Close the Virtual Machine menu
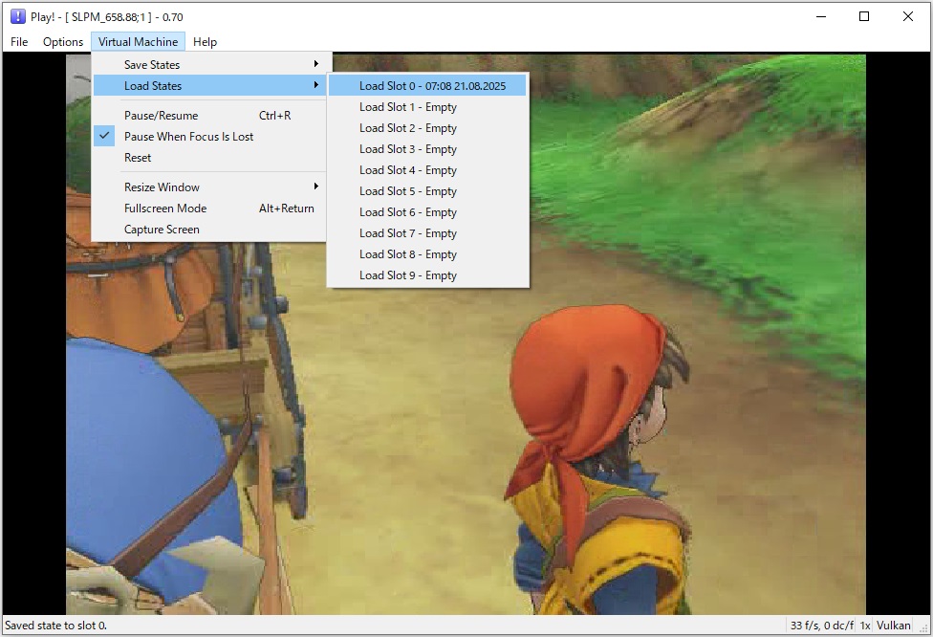933x637 pixels. (x=138, y=42)
